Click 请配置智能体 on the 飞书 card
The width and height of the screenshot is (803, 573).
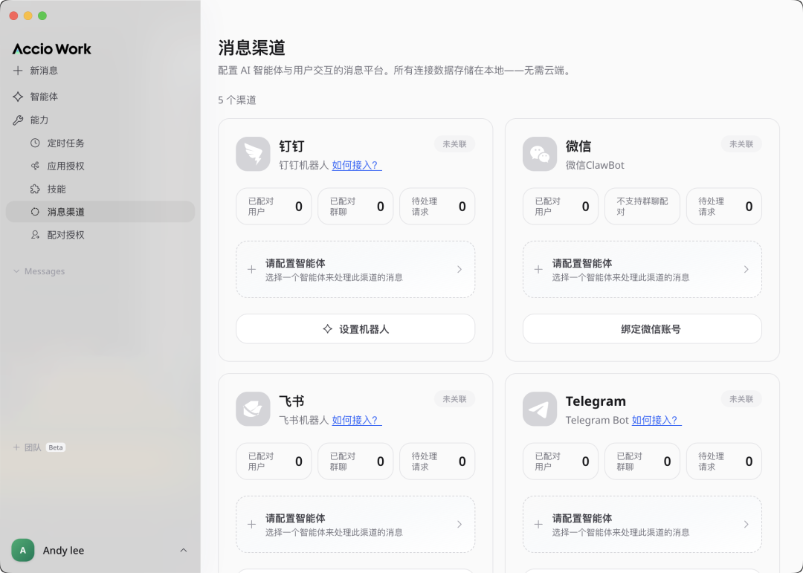(355, 524)
